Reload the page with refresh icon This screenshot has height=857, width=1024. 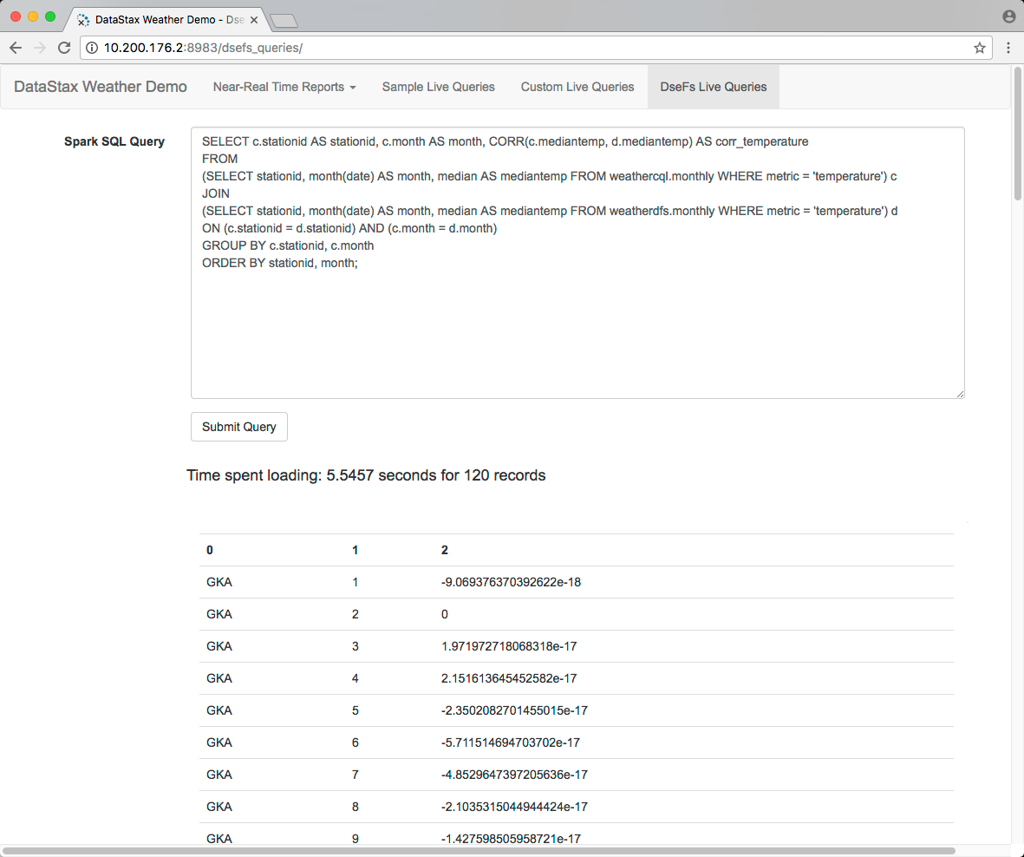tap(64, 48)
